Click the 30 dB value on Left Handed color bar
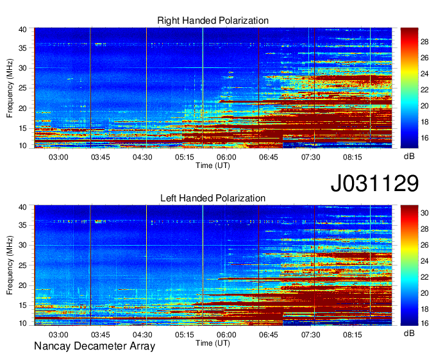 pos(424,213)
